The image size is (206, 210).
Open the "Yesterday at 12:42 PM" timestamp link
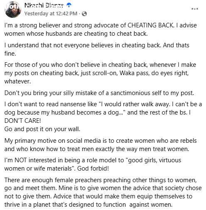(51, 14)
